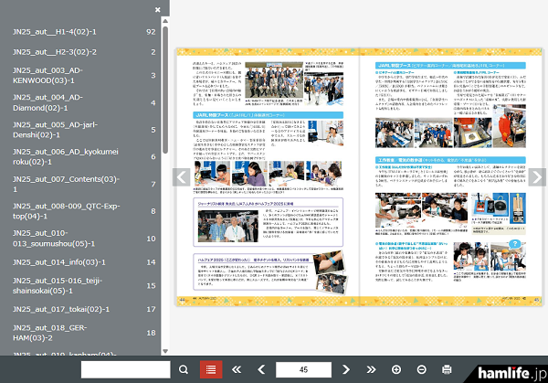This screenshot has width=548, height=383.
Task: Close the contents sidebar with X
Action: (x=157, y=10)
